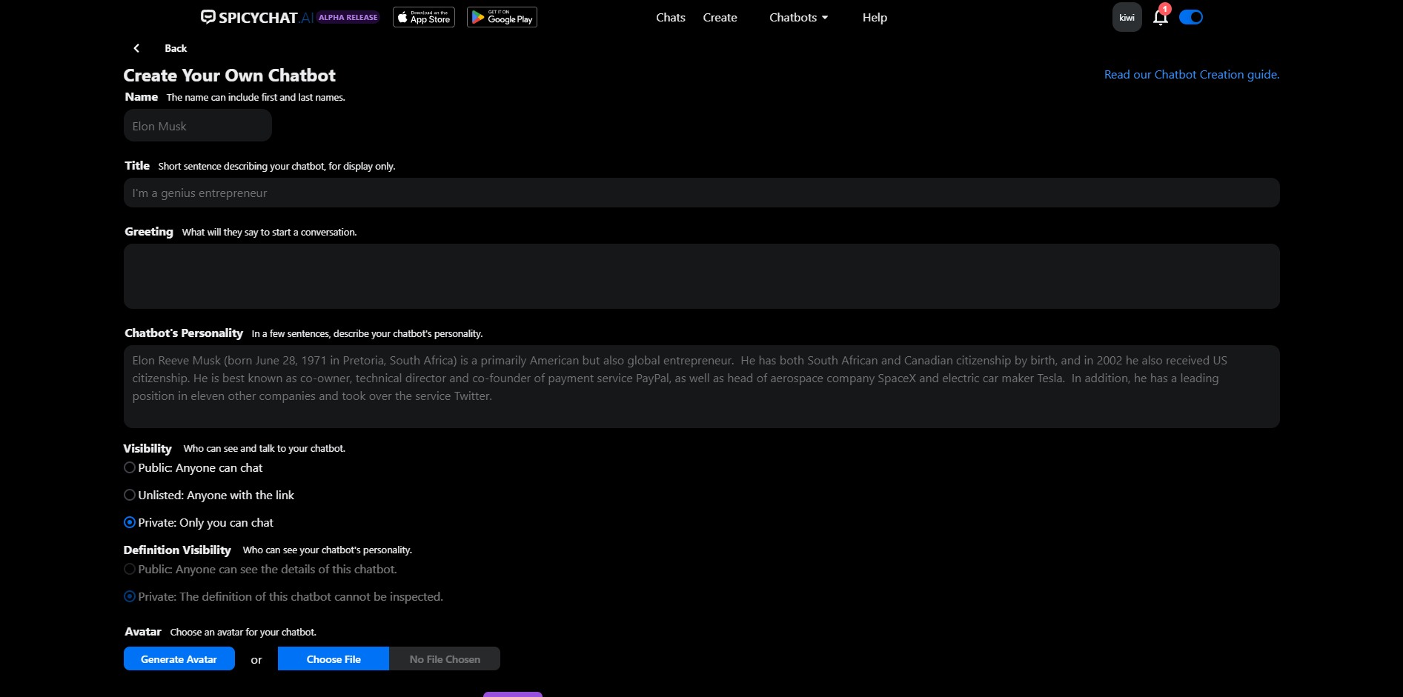
Task: Go to Chats page
Action: pyautogui.click(x=671, y=17)
